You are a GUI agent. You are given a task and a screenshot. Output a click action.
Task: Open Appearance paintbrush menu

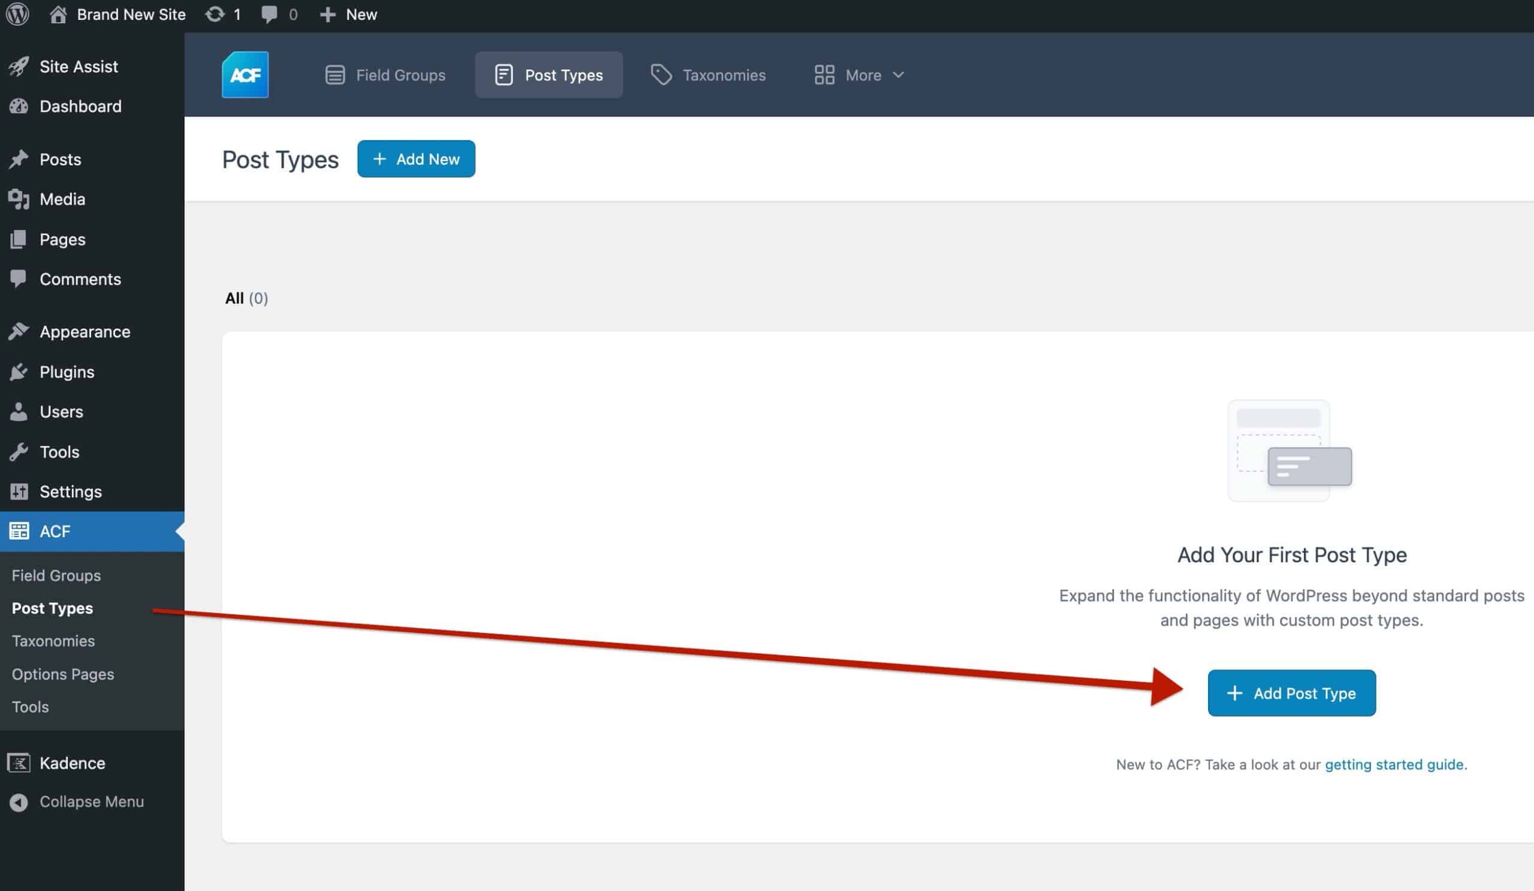pyautogui.click(x=19, y=332)
